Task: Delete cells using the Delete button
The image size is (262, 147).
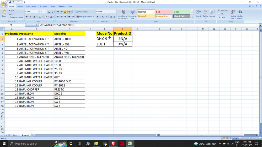Action: click(205, 14)
